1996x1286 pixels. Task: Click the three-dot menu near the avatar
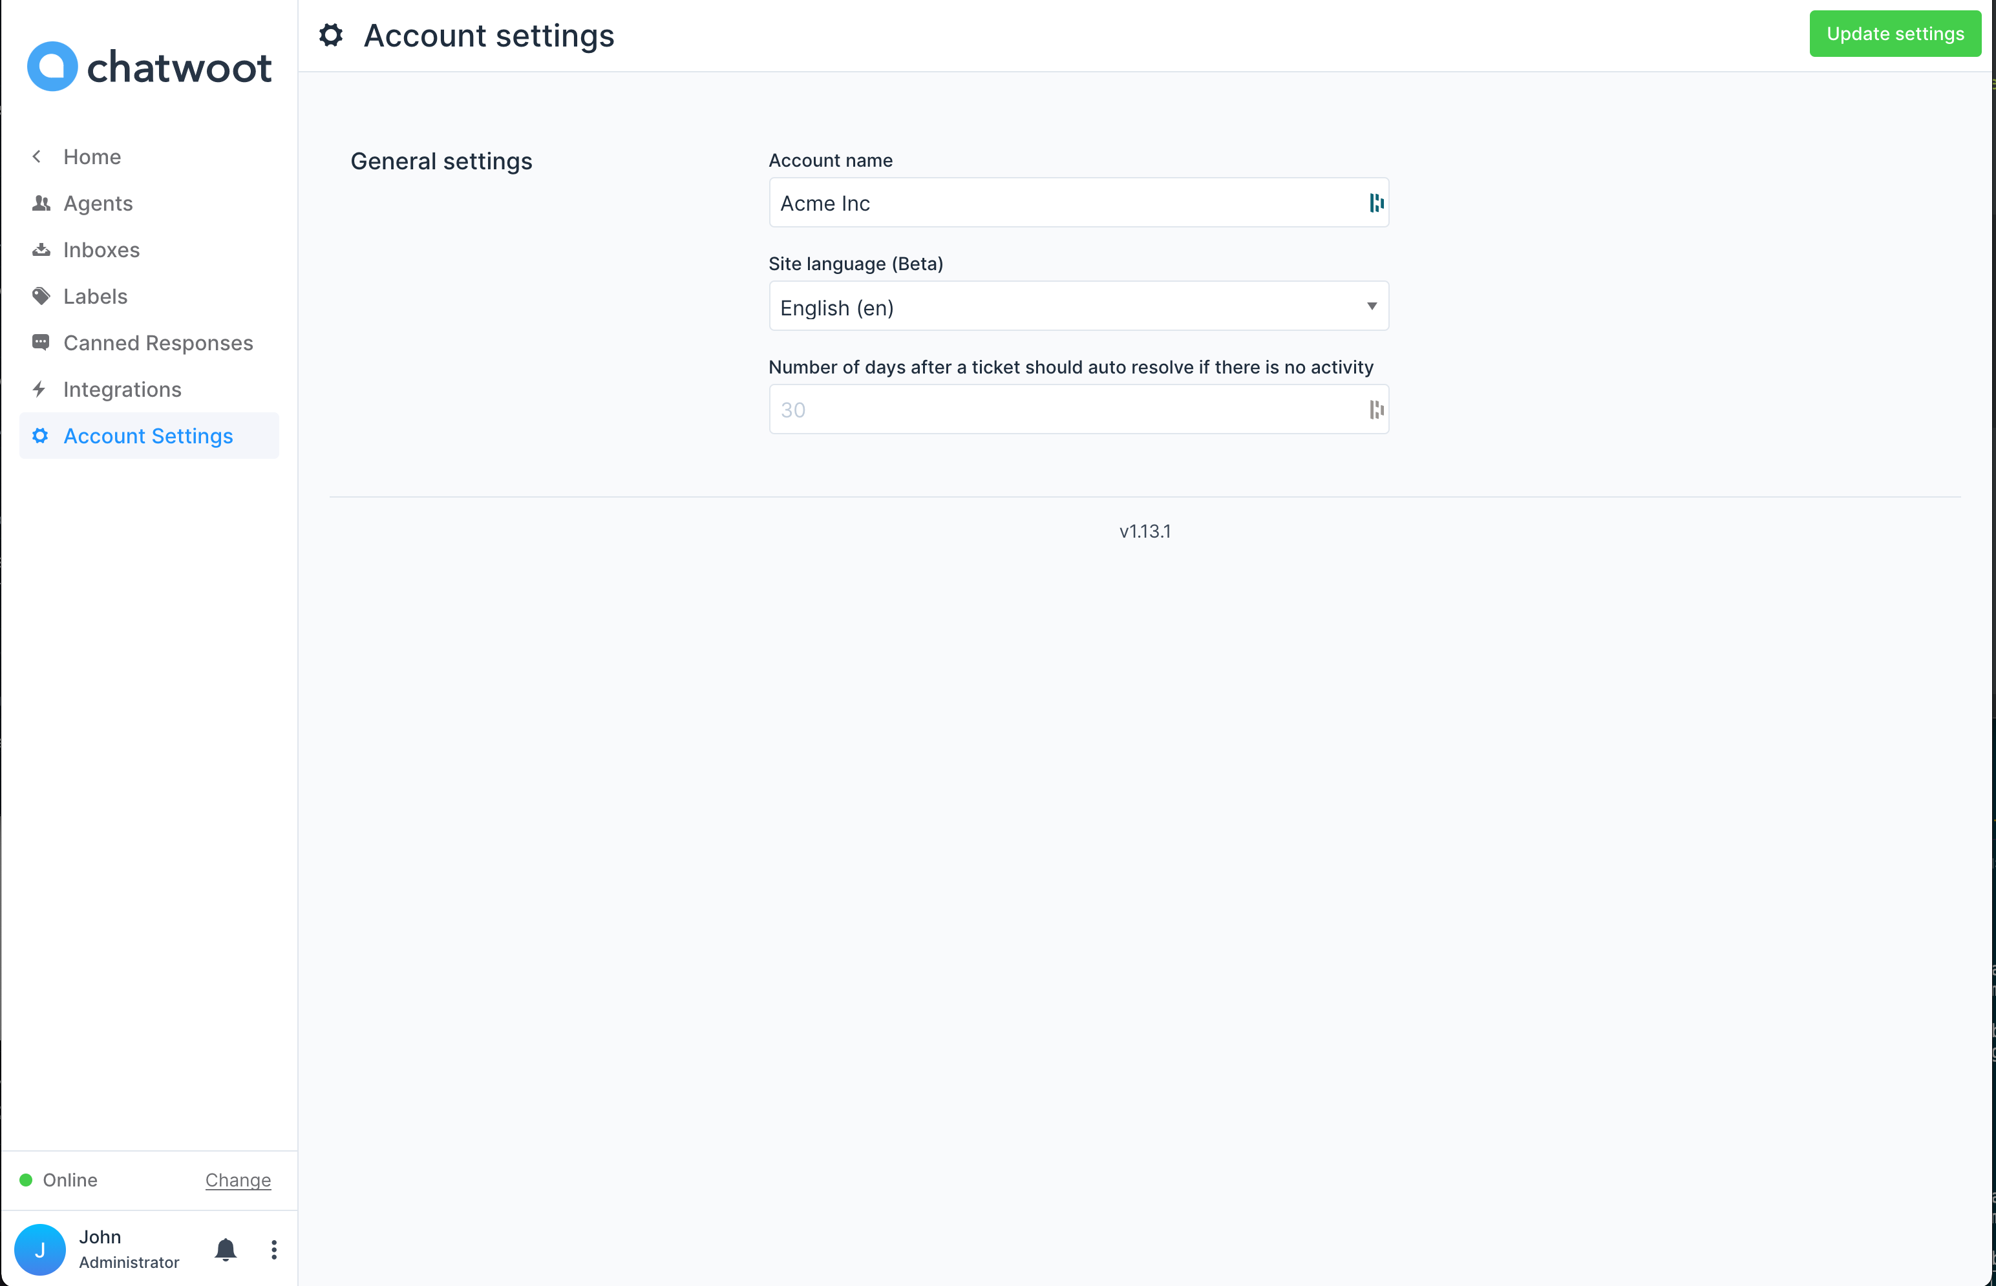[273, 1249]
